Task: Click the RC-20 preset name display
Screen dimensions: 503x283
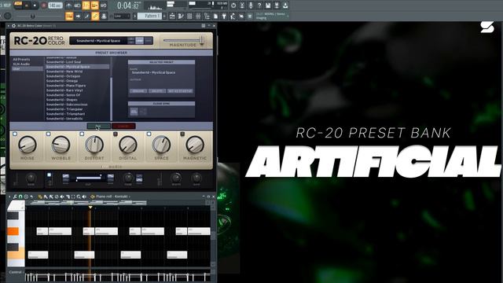Action: (x=98, y=41)
